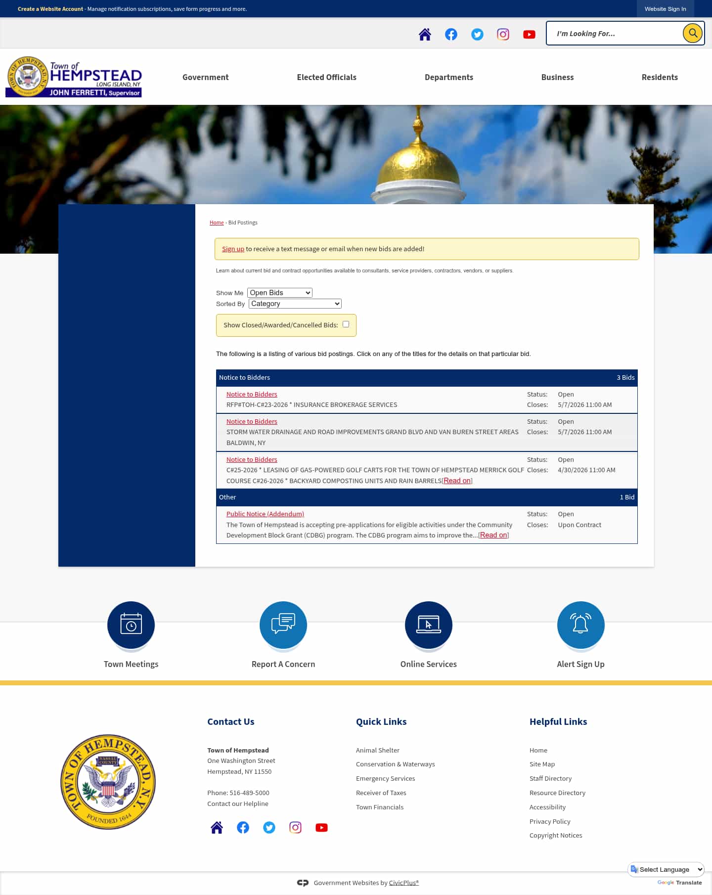Open Storm Water Drainage Notice to Bidders

pyautogui.click(x=252, y=421)
